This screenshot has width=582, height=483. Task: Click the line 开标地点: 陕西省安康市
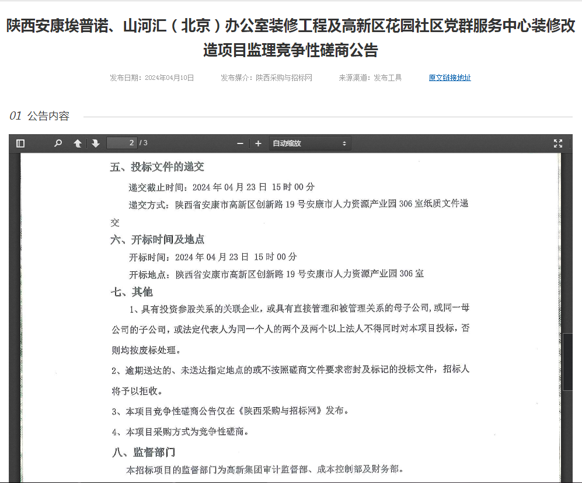pyautogui.click(x=276, y=274)
